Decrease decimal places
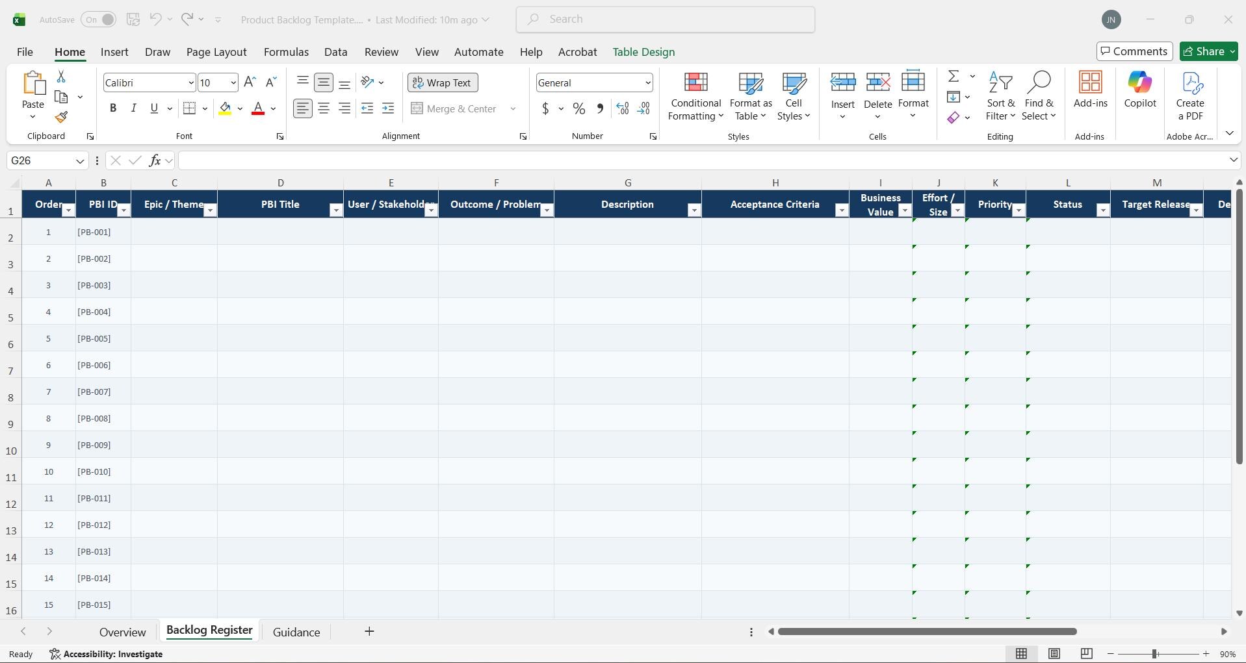The height and width of the screenshot is (663, 1246). (643, 108)
